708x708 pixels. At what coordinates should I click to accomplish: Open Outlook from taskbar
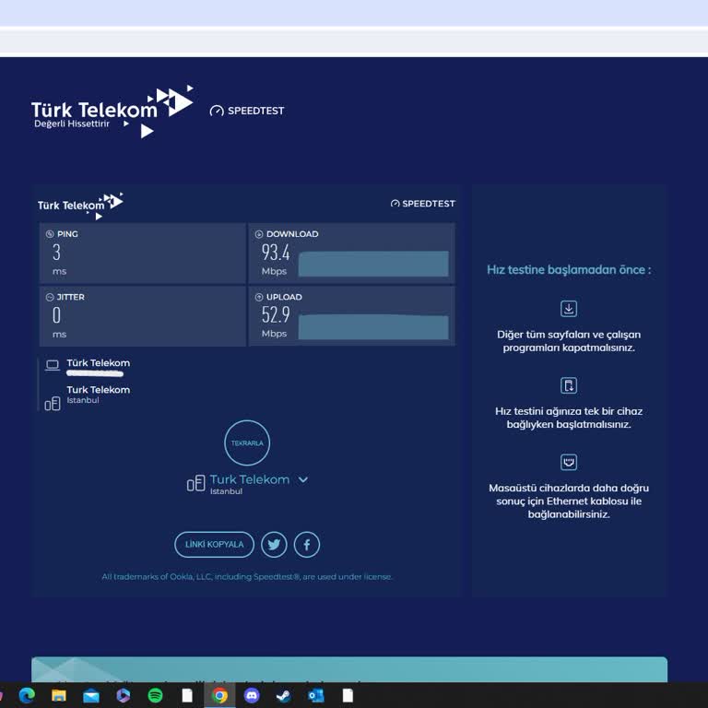pyautogui.click(x=315, y=695)
